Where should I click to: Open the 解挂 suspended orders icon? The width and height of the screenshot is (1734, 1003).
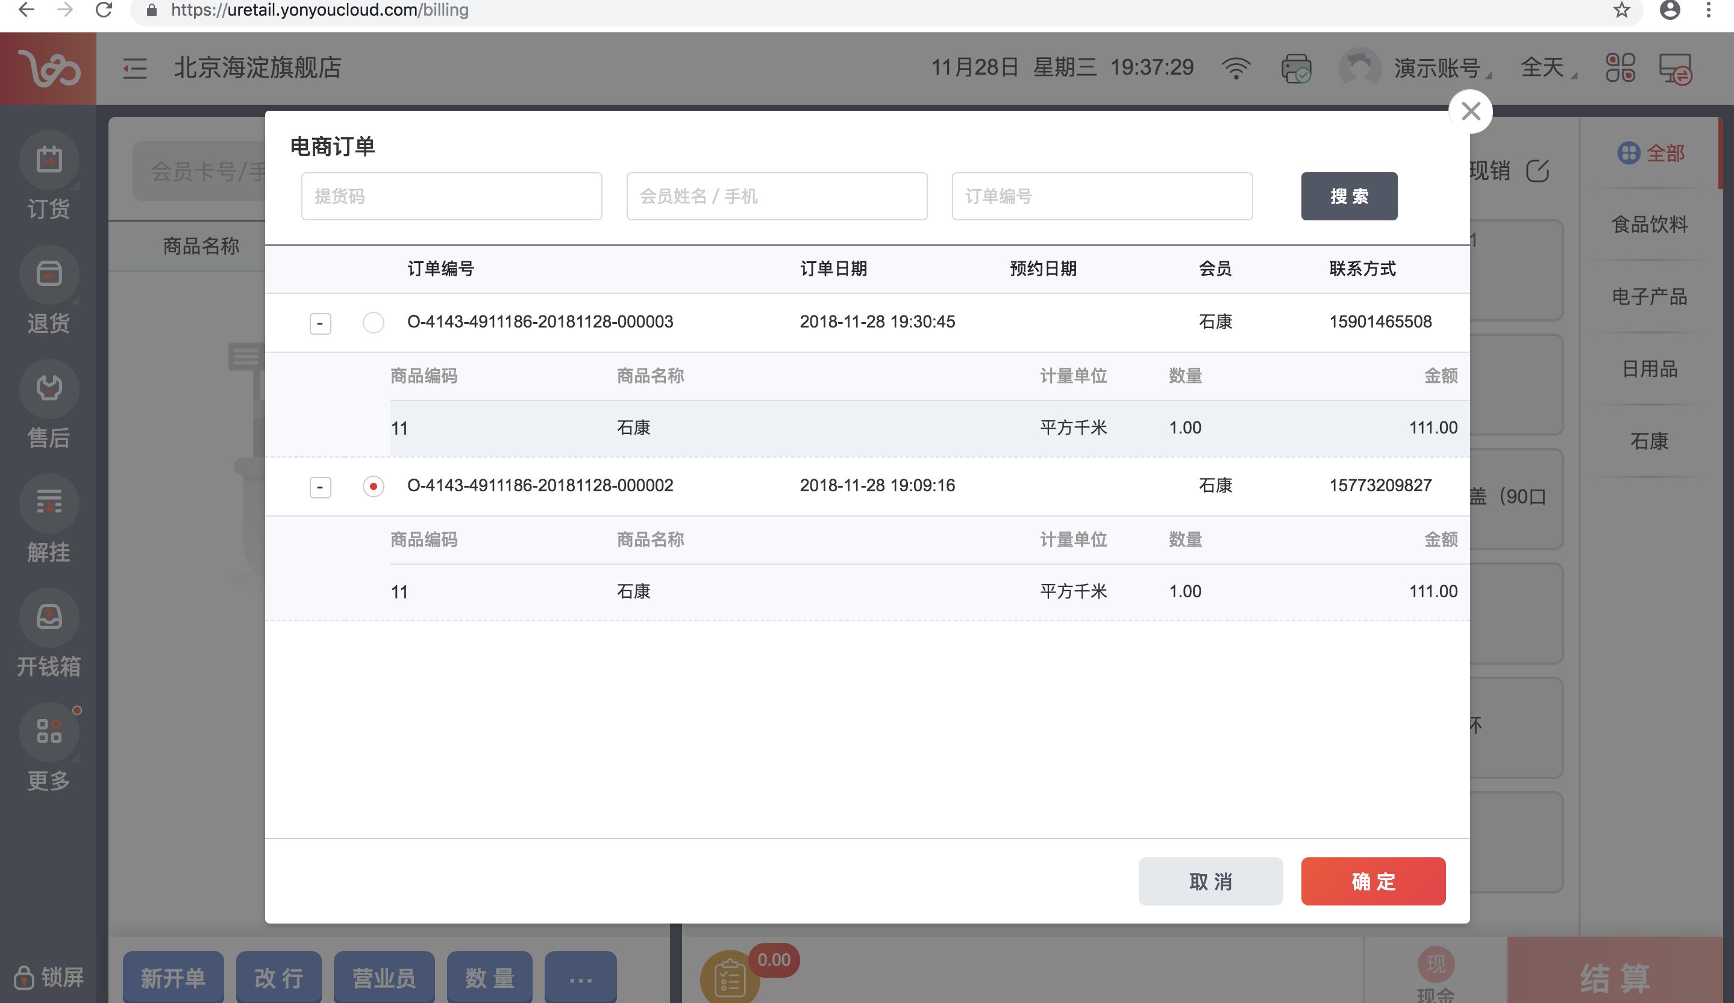(x=49, y=503)
